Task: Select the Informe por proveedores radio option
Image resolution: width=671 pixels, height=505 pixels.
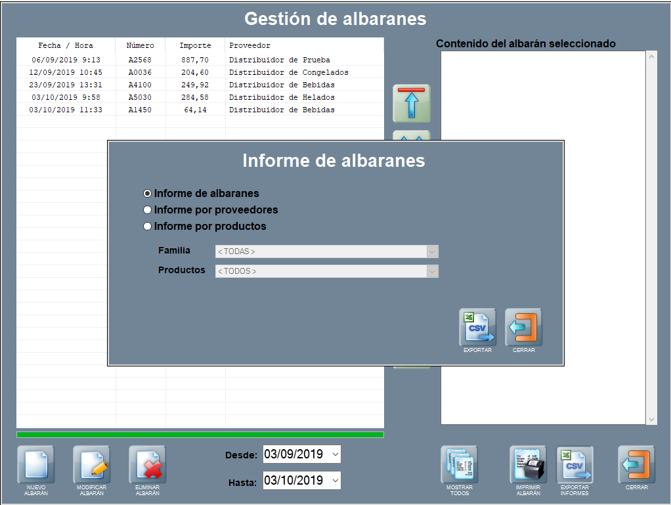Action: (148, 210)
